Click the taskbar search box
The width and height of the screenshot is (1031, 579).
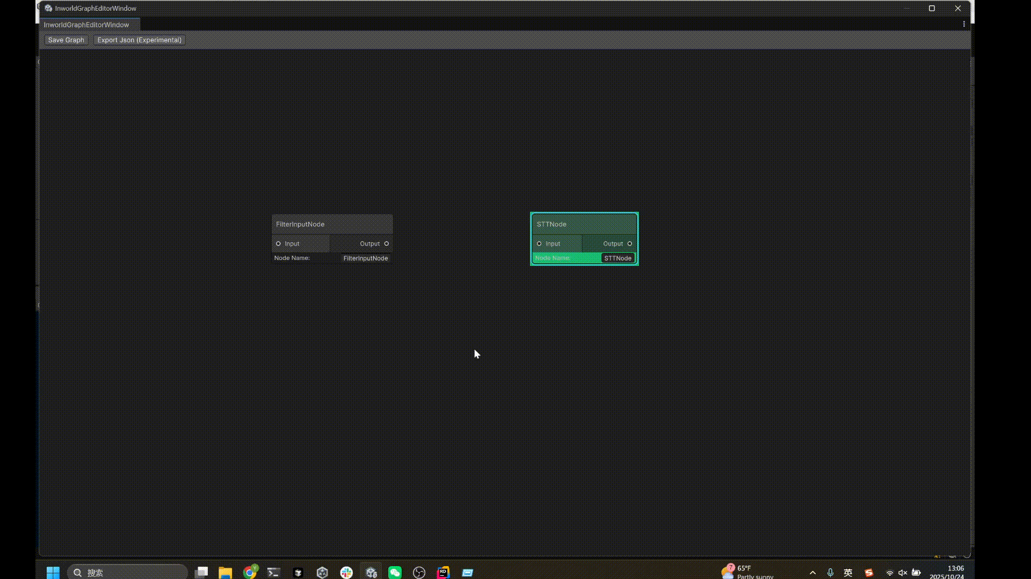(x=127, y=572)
